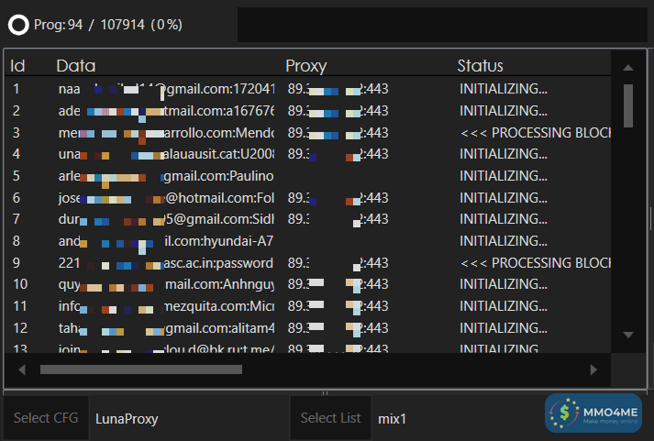Click PROCESSING BLOCK status in row 3
Image resolution: width=654 pixels, height=441 pixels.
[535, 133]
